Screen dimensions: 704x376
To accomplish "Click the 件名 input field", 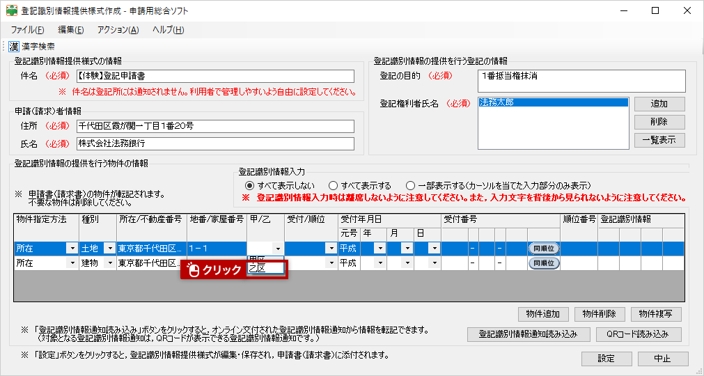I will 215,77.
